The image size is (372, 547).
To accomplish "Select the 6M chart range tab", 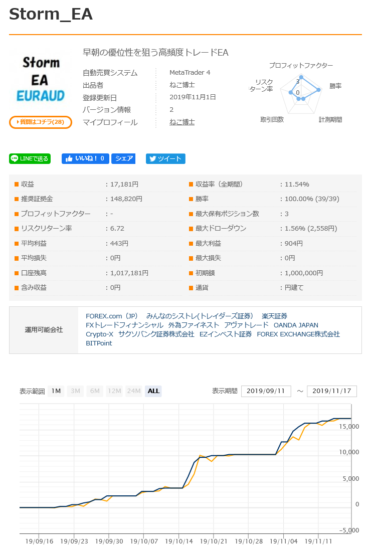I will click(x=95, y=391).
